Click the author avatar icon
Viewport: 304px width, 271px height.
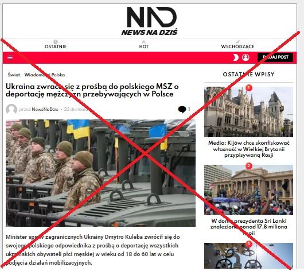point(11,109)
